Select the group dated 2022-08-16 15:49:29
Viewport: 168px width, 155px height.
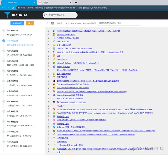click(x=19, y=93)
